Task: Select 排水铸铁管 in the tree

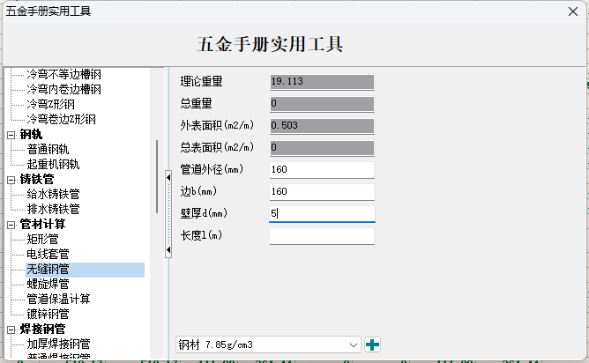Action: click(x=53, y=209)
